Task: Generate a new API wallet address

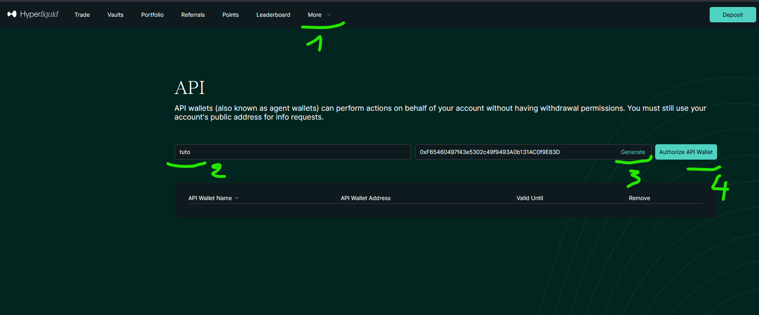Action: pyautogui.click(x=633, y=152)
